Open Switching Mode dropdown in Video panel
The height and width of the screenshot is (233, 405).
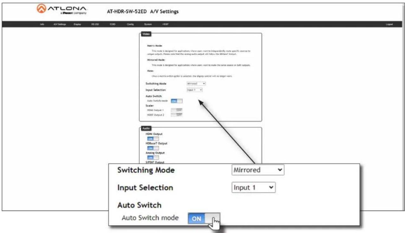coord(196,83)
